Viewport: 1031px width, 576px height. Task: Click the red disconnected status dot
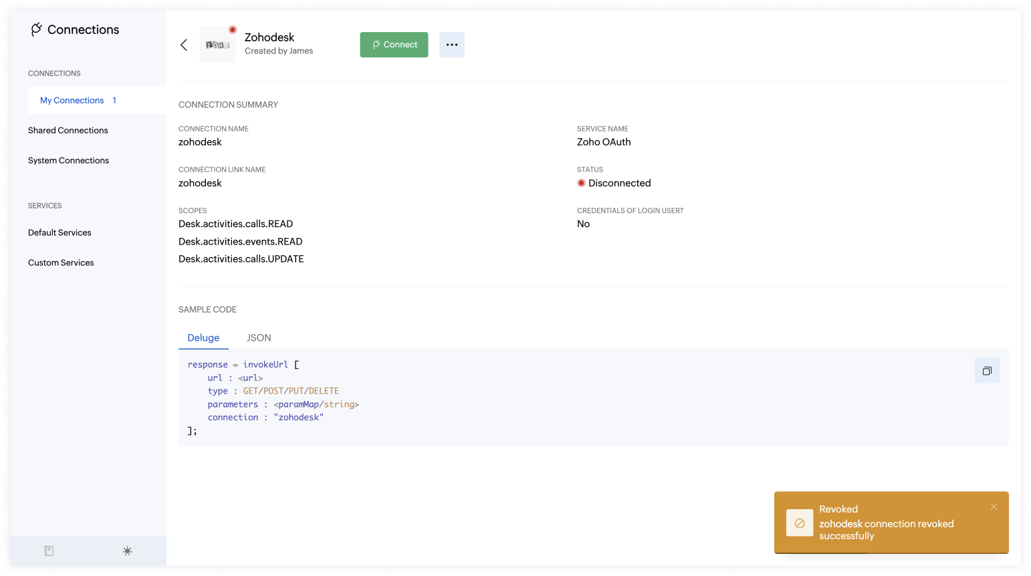(581, 183)
